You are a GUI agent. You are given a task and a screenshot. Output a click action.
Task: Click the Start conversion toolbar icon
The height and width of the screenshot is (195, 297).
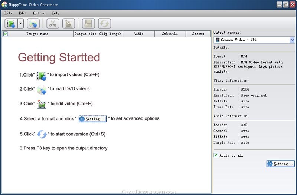104,24
